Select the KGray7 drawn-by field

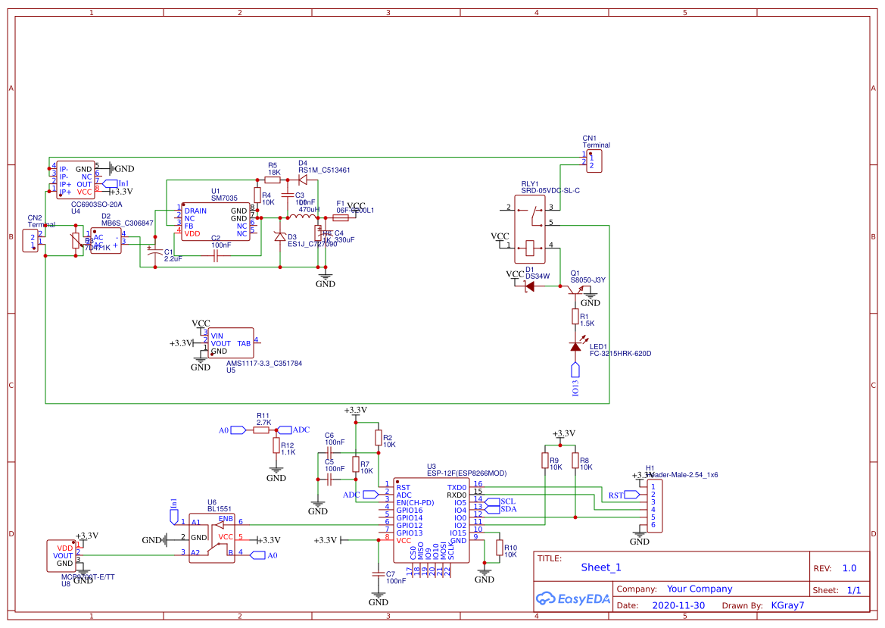787,605
